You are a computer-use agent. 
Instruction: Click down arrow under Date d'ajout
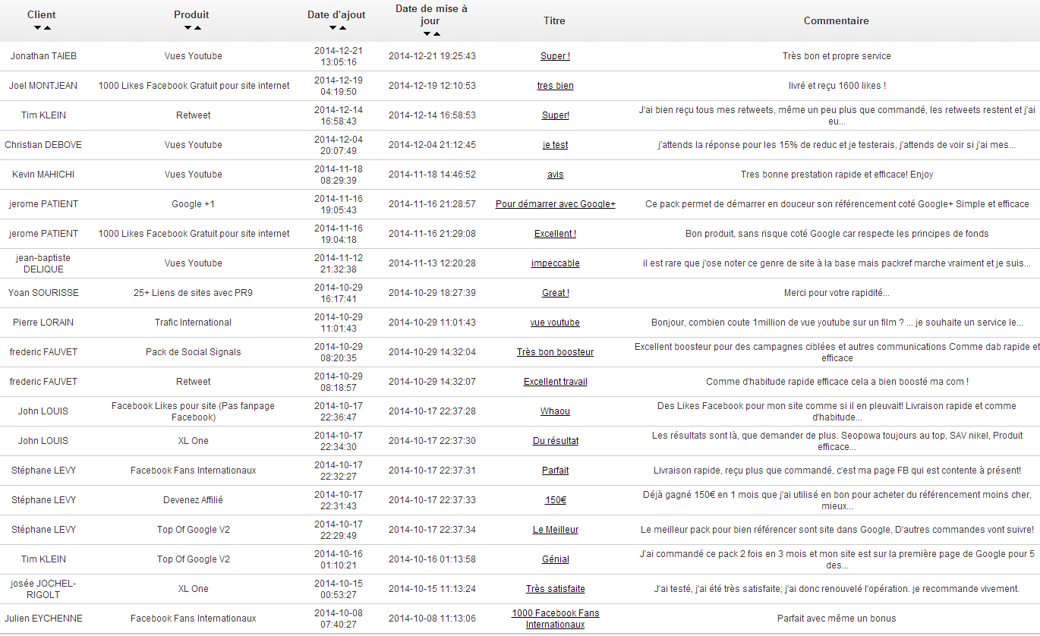pos(332,28)
